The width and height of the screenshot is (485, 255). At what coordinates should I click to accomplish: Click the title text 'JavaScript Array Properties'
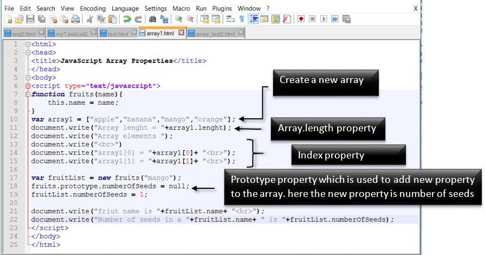click(117, 61)
